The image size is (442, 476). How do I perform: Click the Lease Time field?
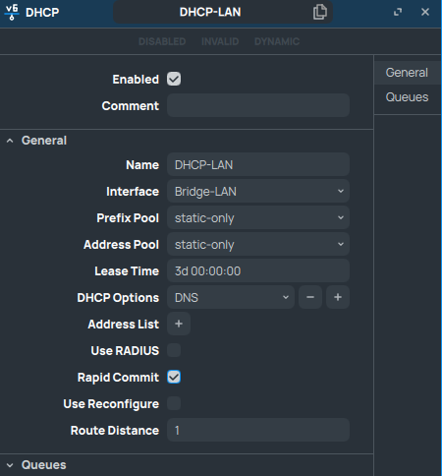coord(258,270)
